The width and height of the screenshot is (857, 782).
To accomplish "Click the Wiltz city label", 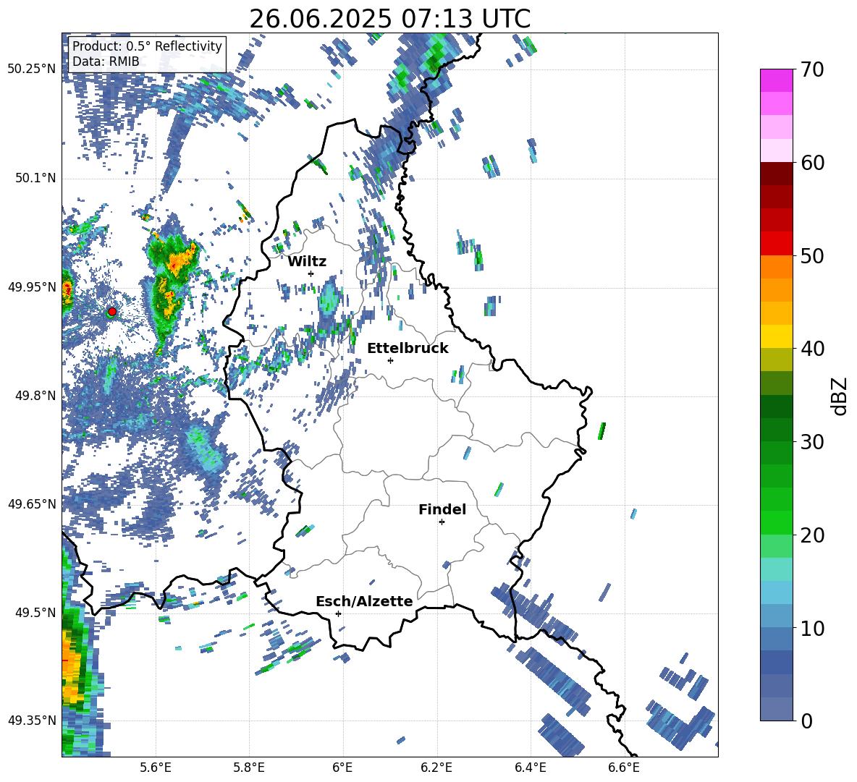I will coord(307,261).
